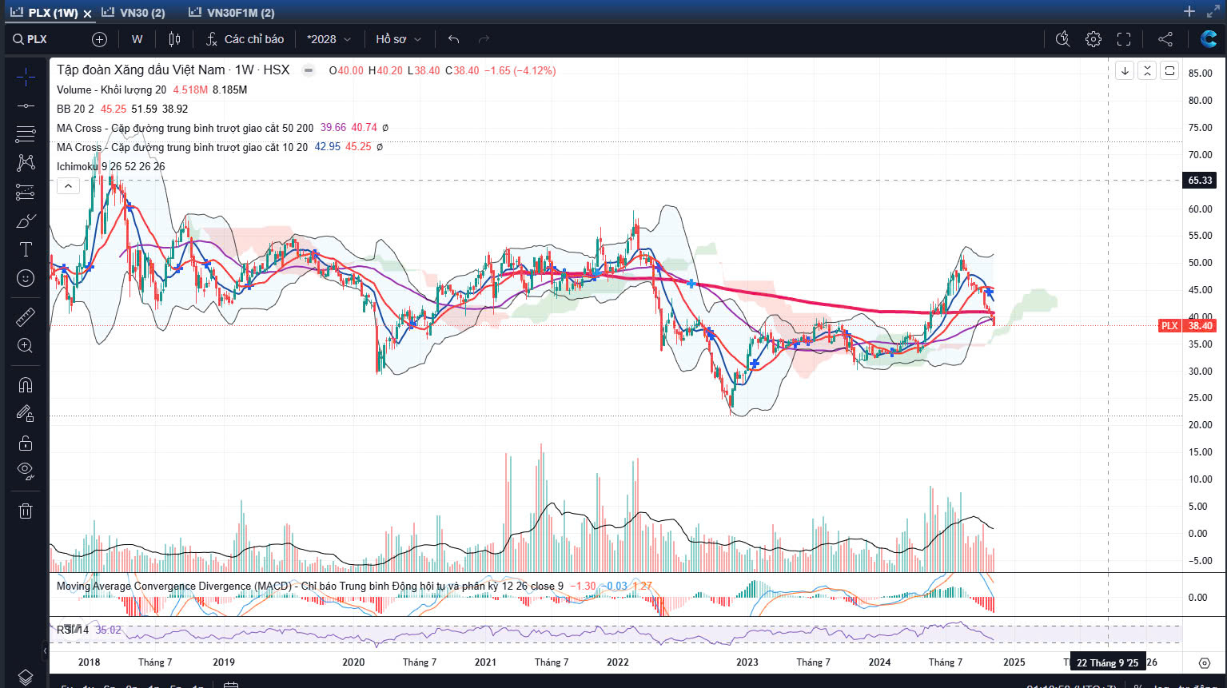The image size is (1227, 688).
Task: Click the compare or add symbol plus icon
Action: [99, 39]
